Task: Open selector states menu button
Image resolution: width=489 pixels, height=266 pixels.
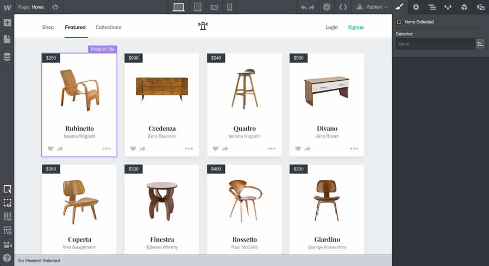Action: click(x=480, y=44)
